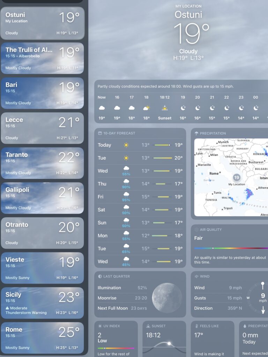Screen dimensions: 268x357
Task: Click the partly sunny icon at hour 18
Action: (146, 108)
